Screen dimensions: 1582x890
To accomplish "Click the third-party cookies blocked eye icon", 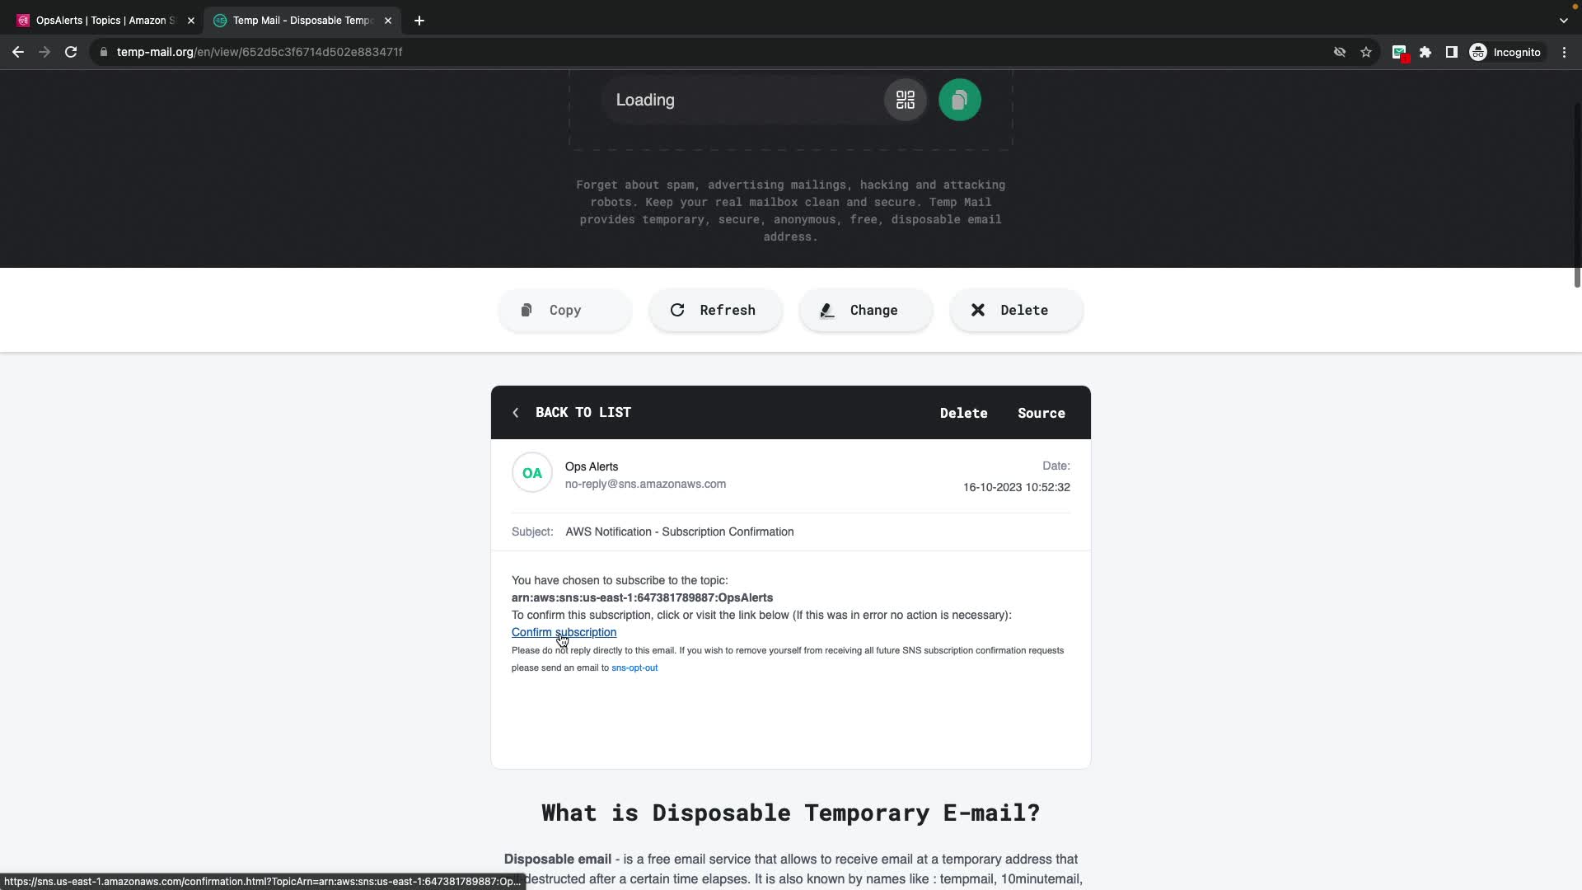I will click(x=1340, y=52).
